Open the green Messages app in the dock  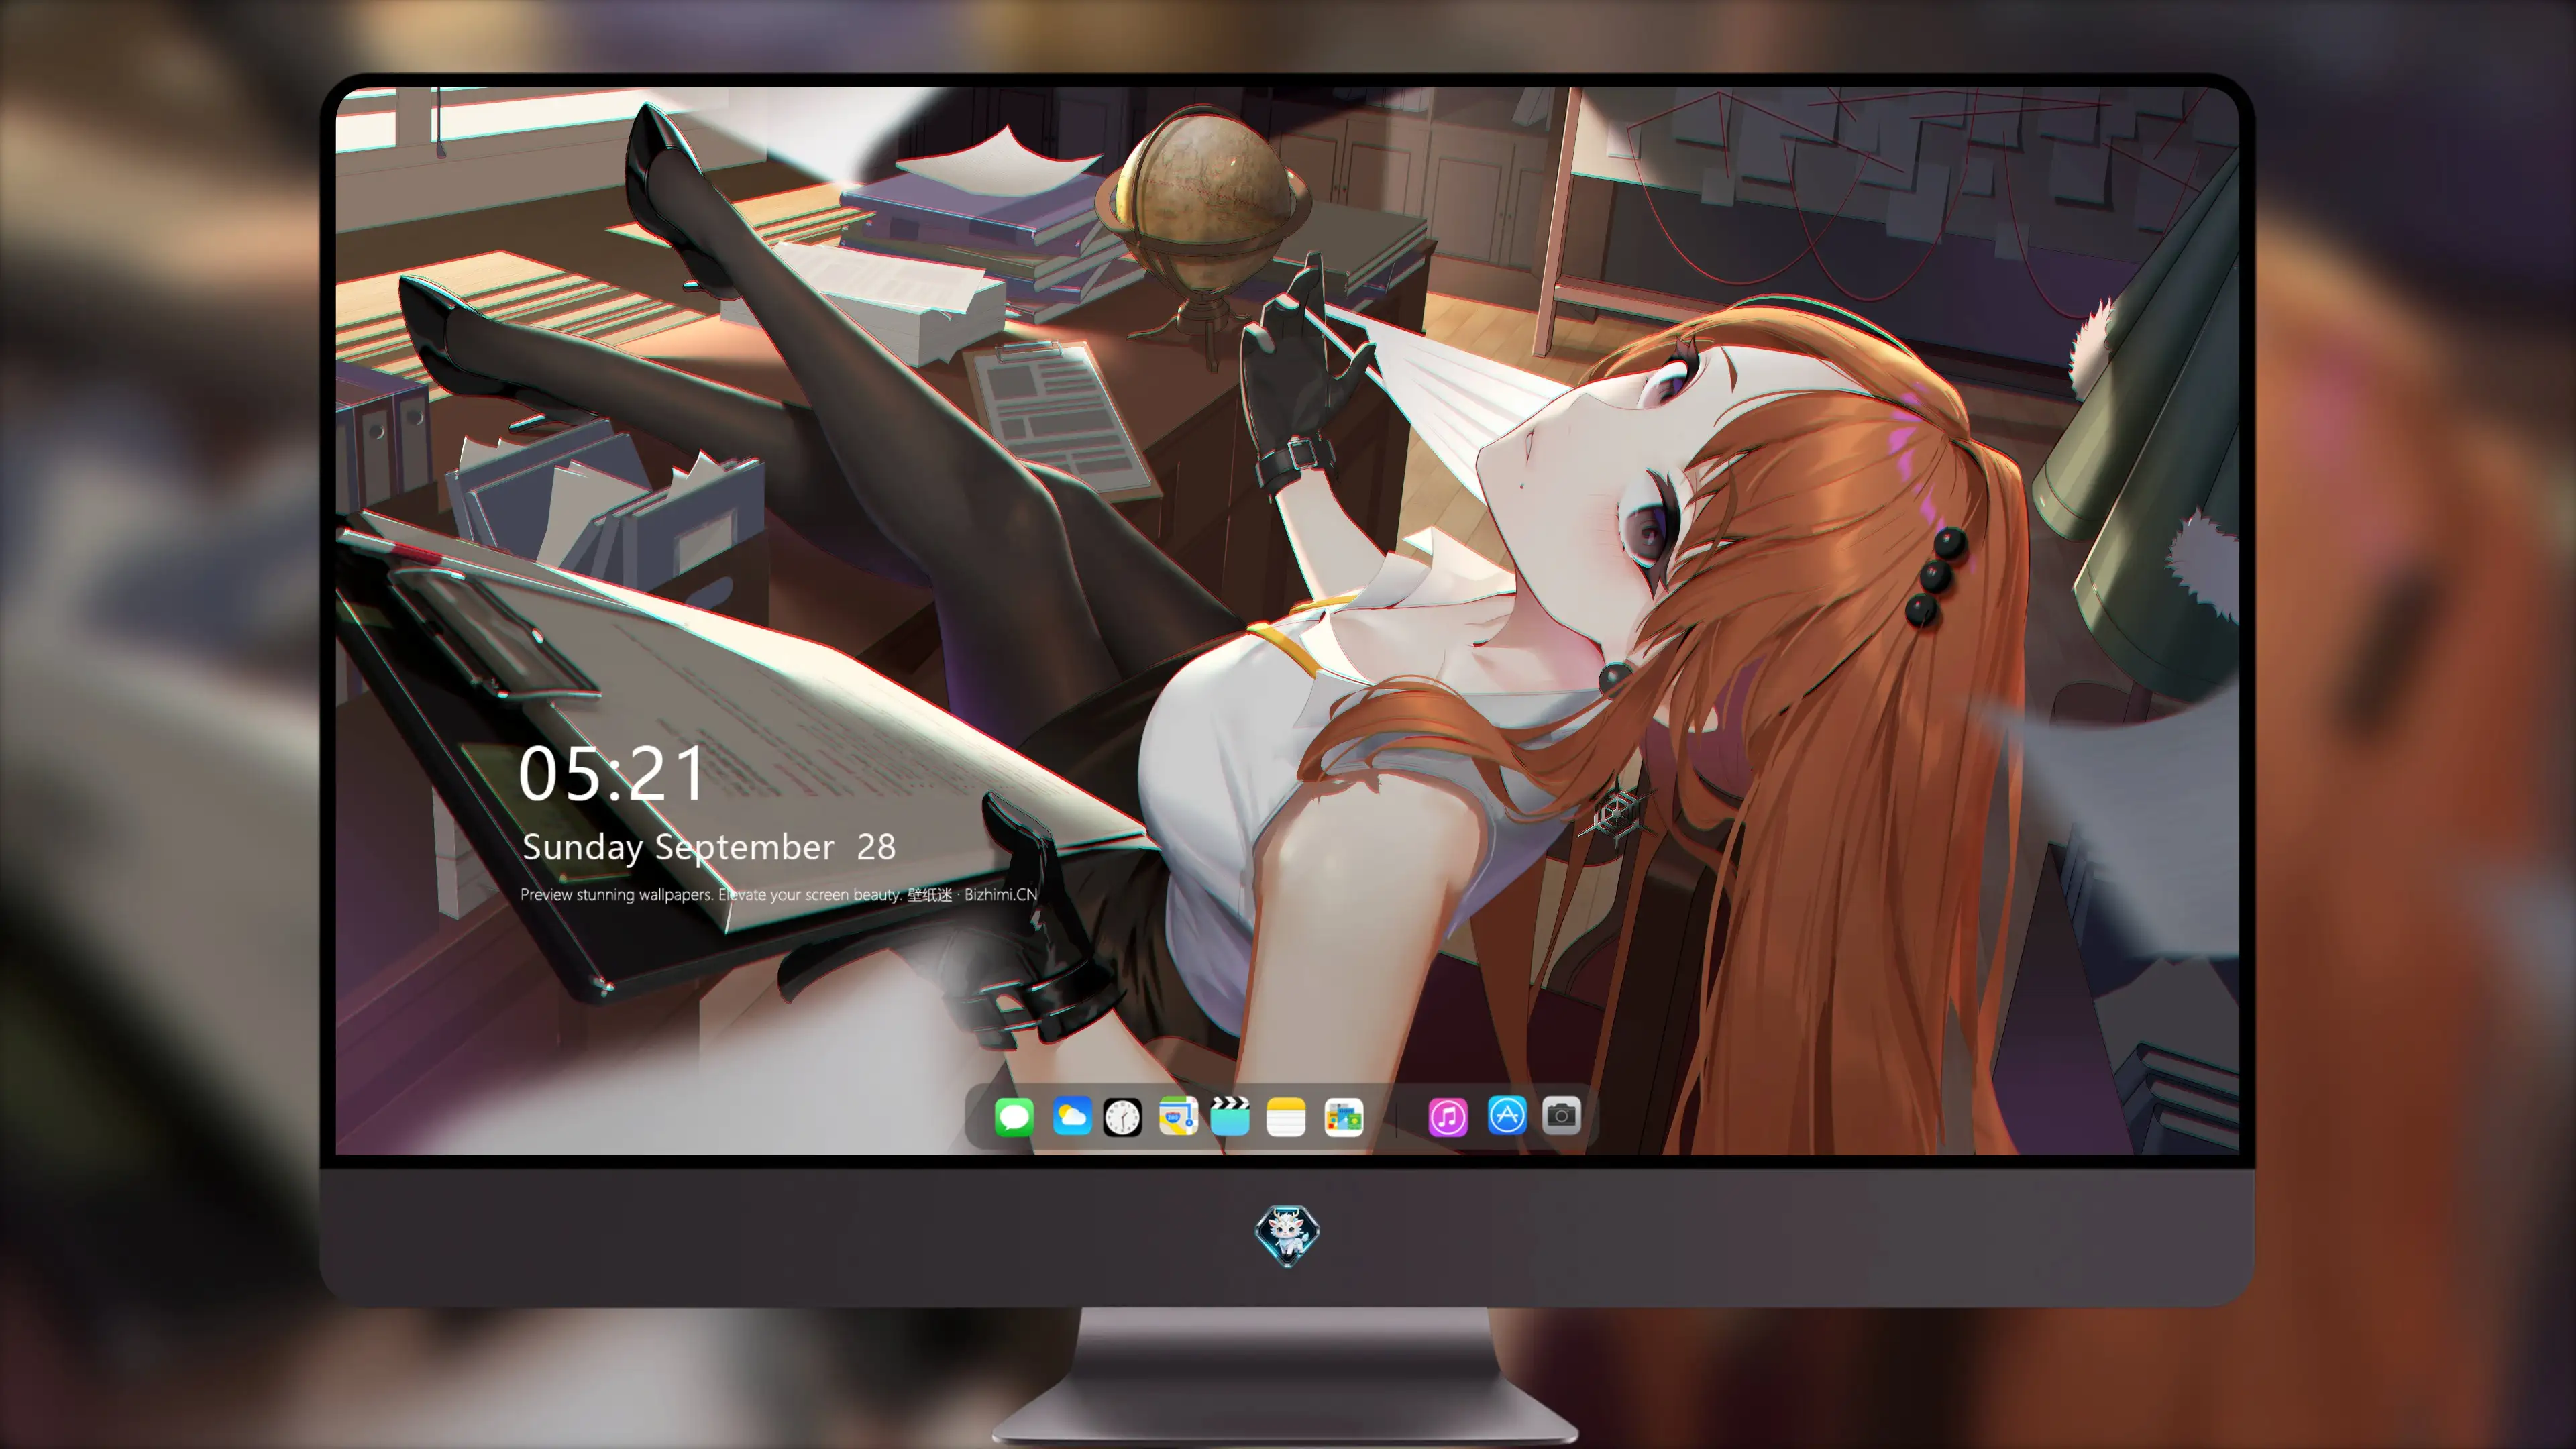pyautogui.click(x=1014, y=1116)
